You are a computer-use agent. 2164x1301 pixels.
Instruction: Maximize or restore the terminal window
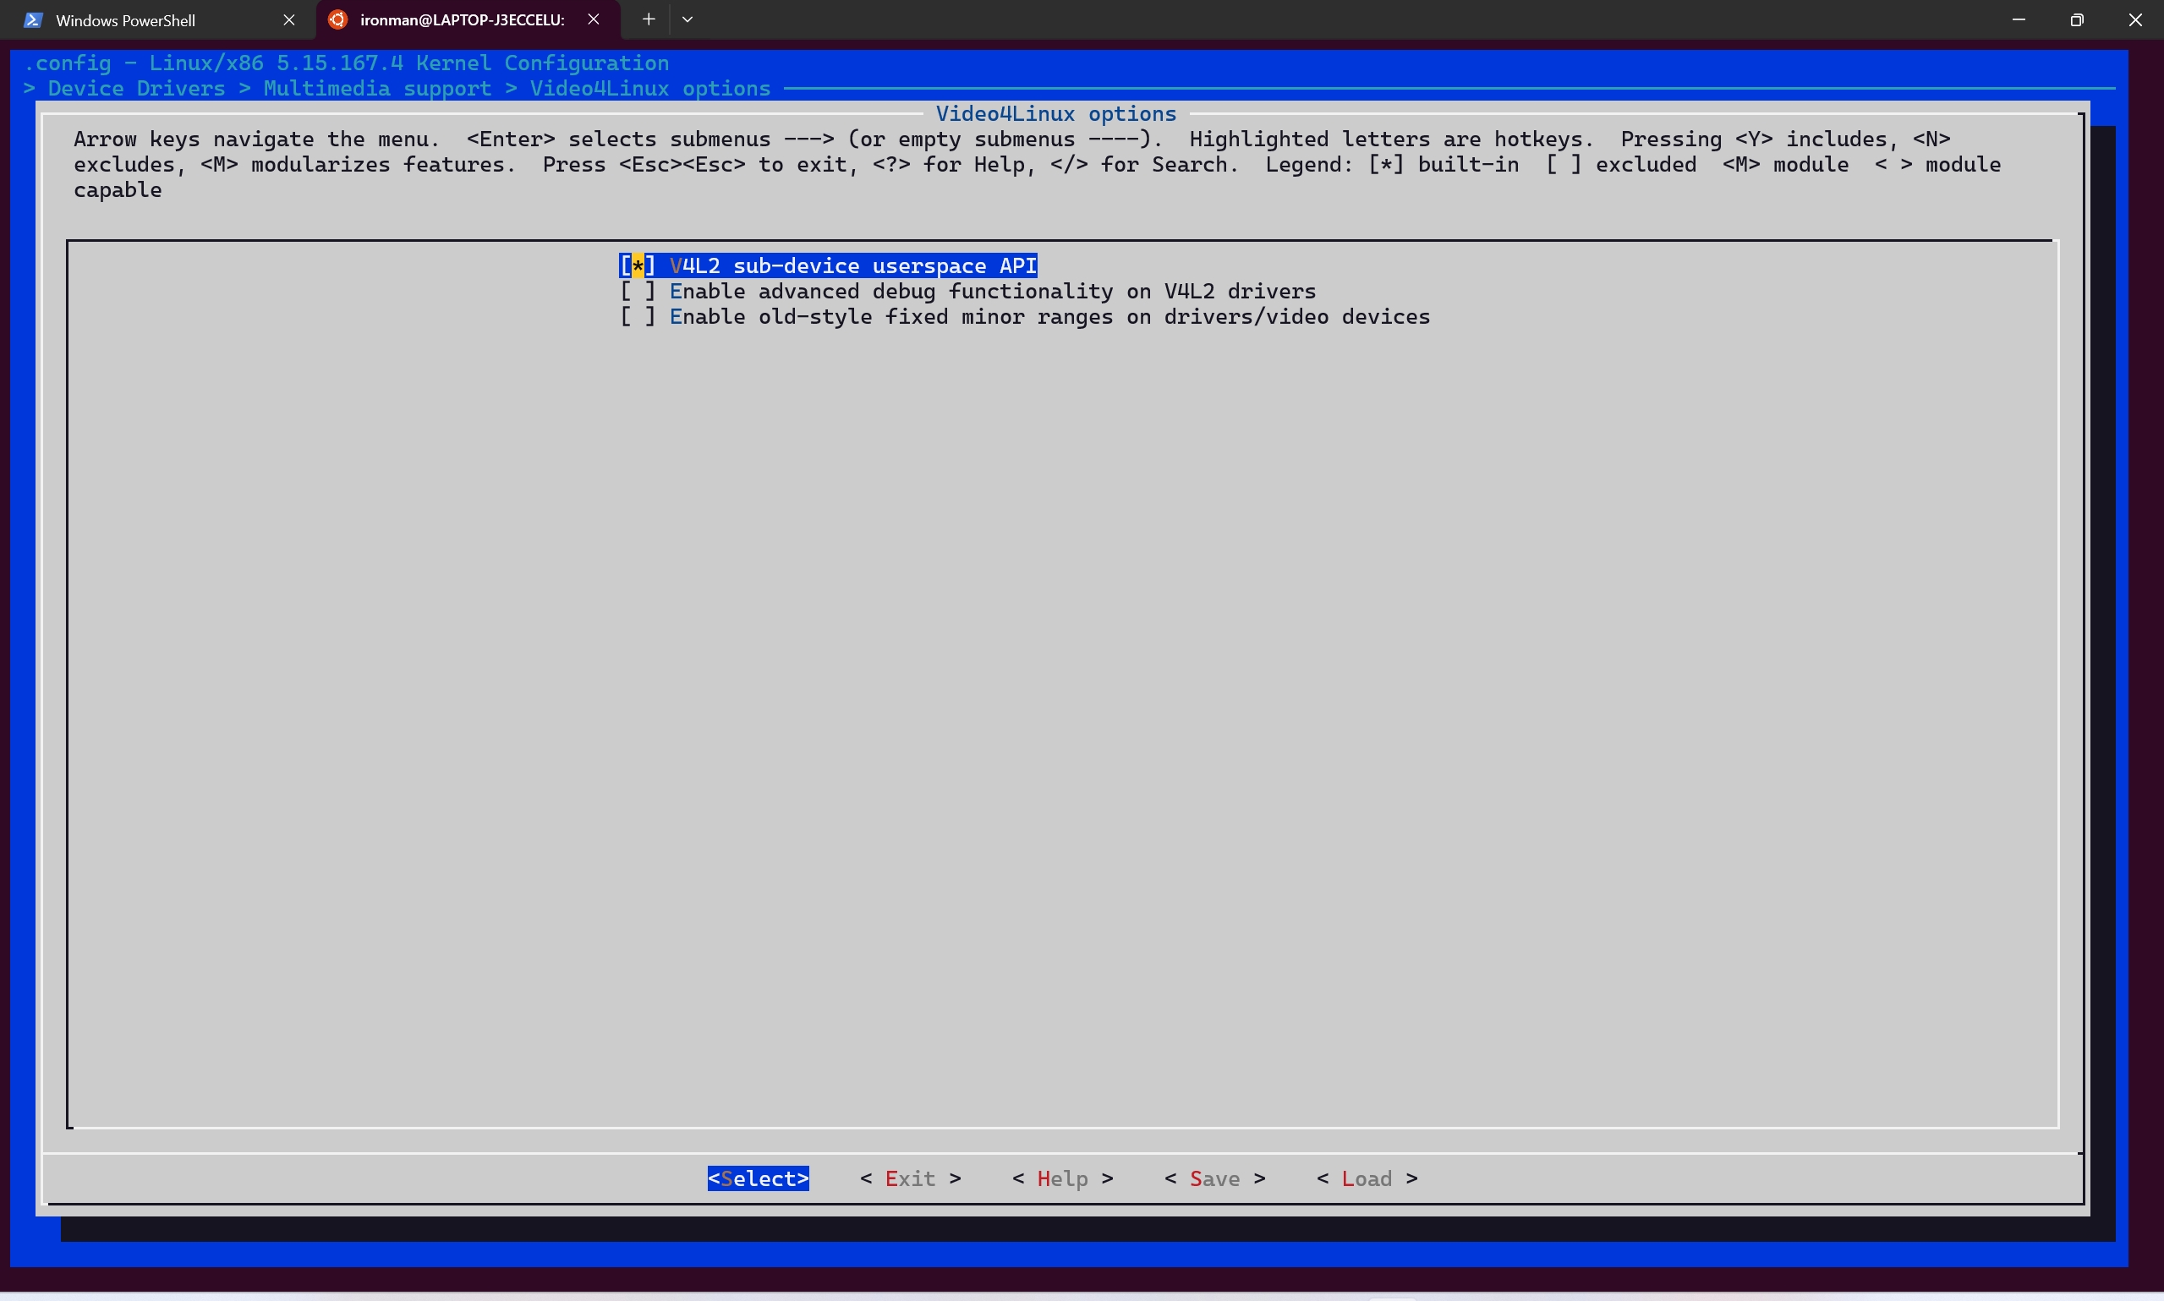[2076, 19]
